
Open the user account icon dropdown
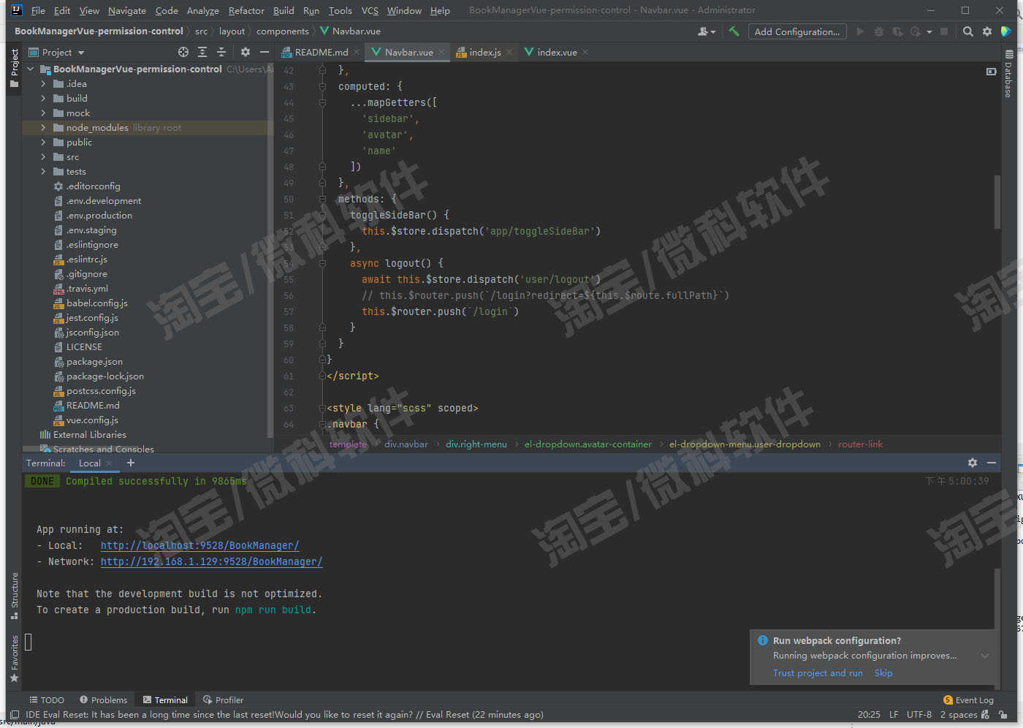pos(706,31)
